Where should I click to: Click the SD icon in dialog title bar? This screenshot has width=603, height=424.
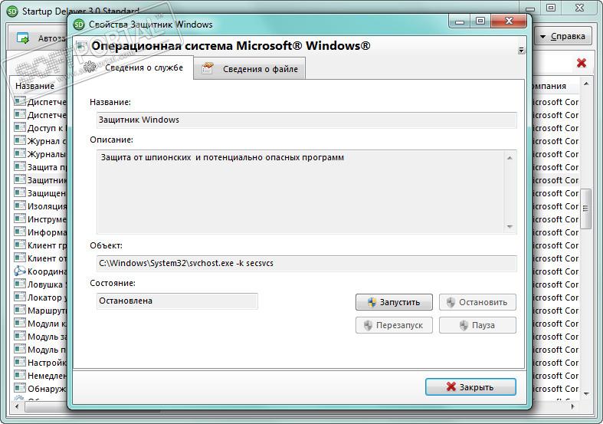[79, 25]
